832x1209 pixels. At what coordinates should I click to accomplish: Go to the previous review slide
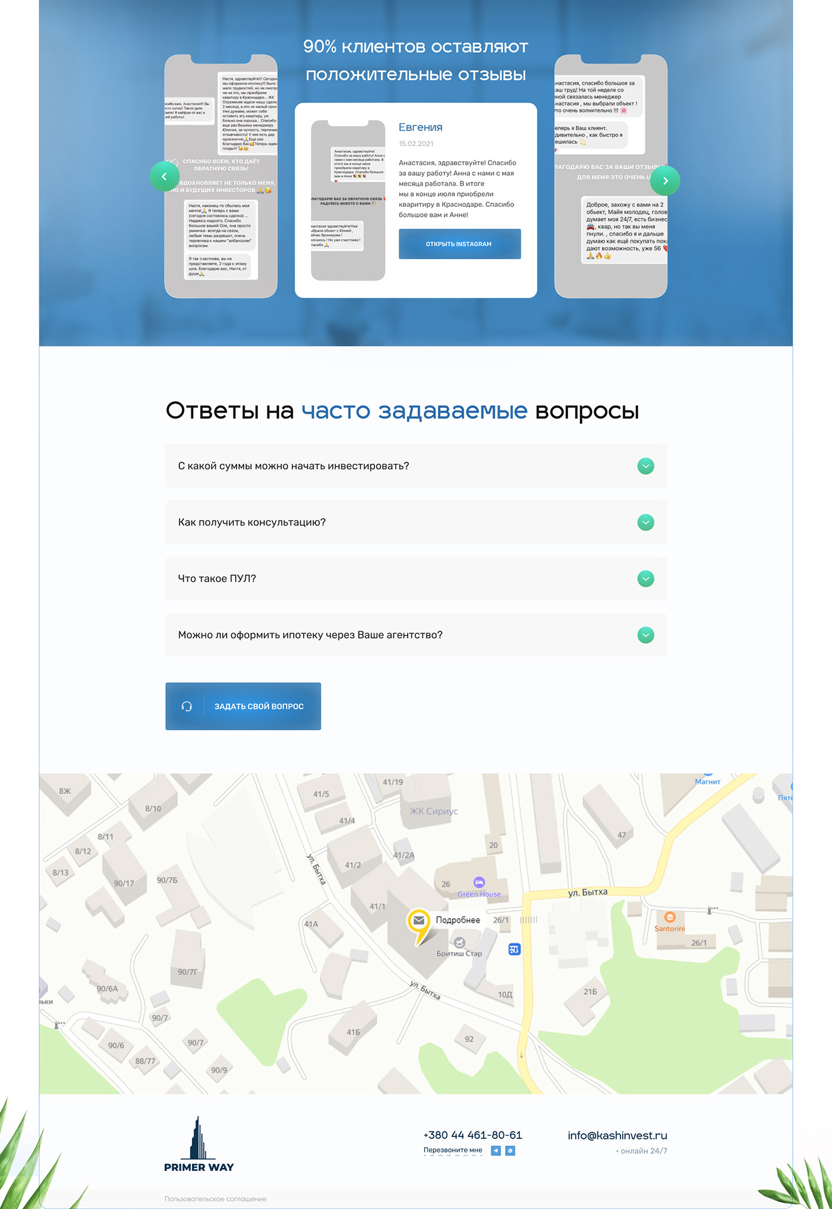pyautogui.click(x=165, y=177)
